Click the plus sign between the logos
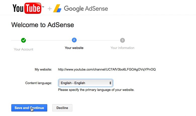Screen dimensions: 196x116 coord(50,9)
